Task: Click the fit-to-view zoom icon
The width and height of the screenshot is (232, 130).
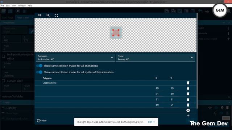Action: pyautogui.click(x=56, y=15)
